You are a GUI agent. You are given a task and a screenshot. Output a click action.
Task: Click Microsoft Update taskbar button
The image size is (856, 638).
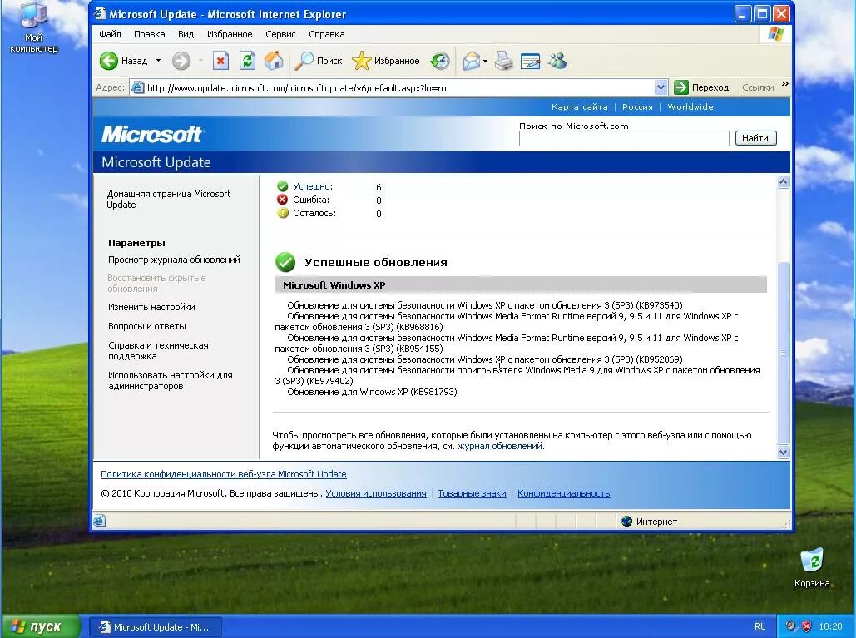155,627
